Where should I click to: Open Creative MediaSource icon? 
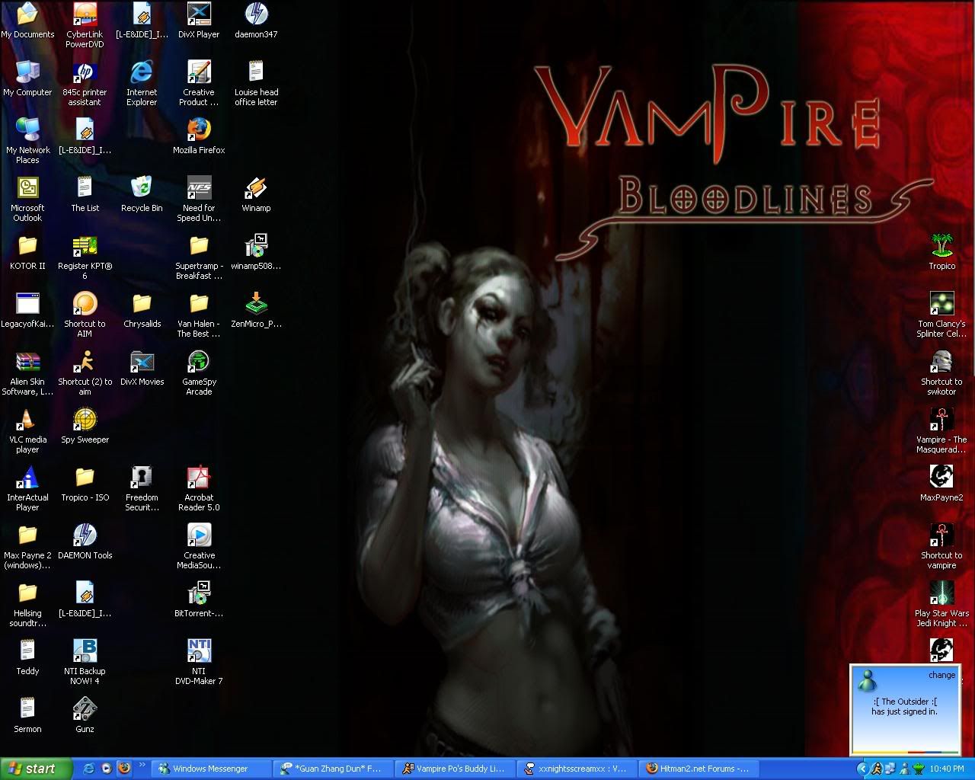click(x=199, y=545)
